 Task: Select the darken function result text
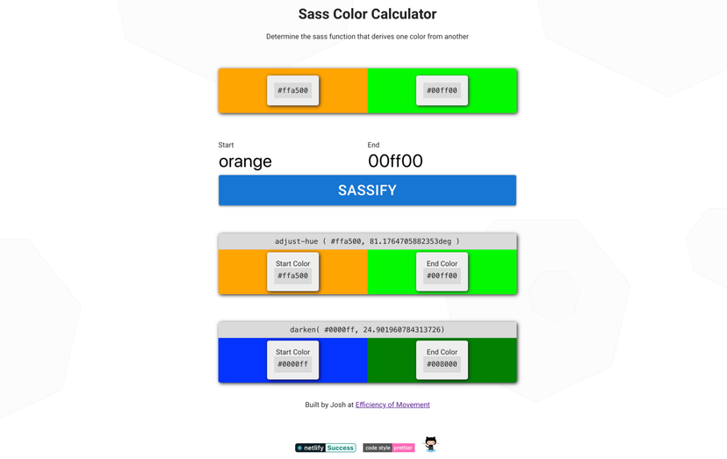[367, 330]
